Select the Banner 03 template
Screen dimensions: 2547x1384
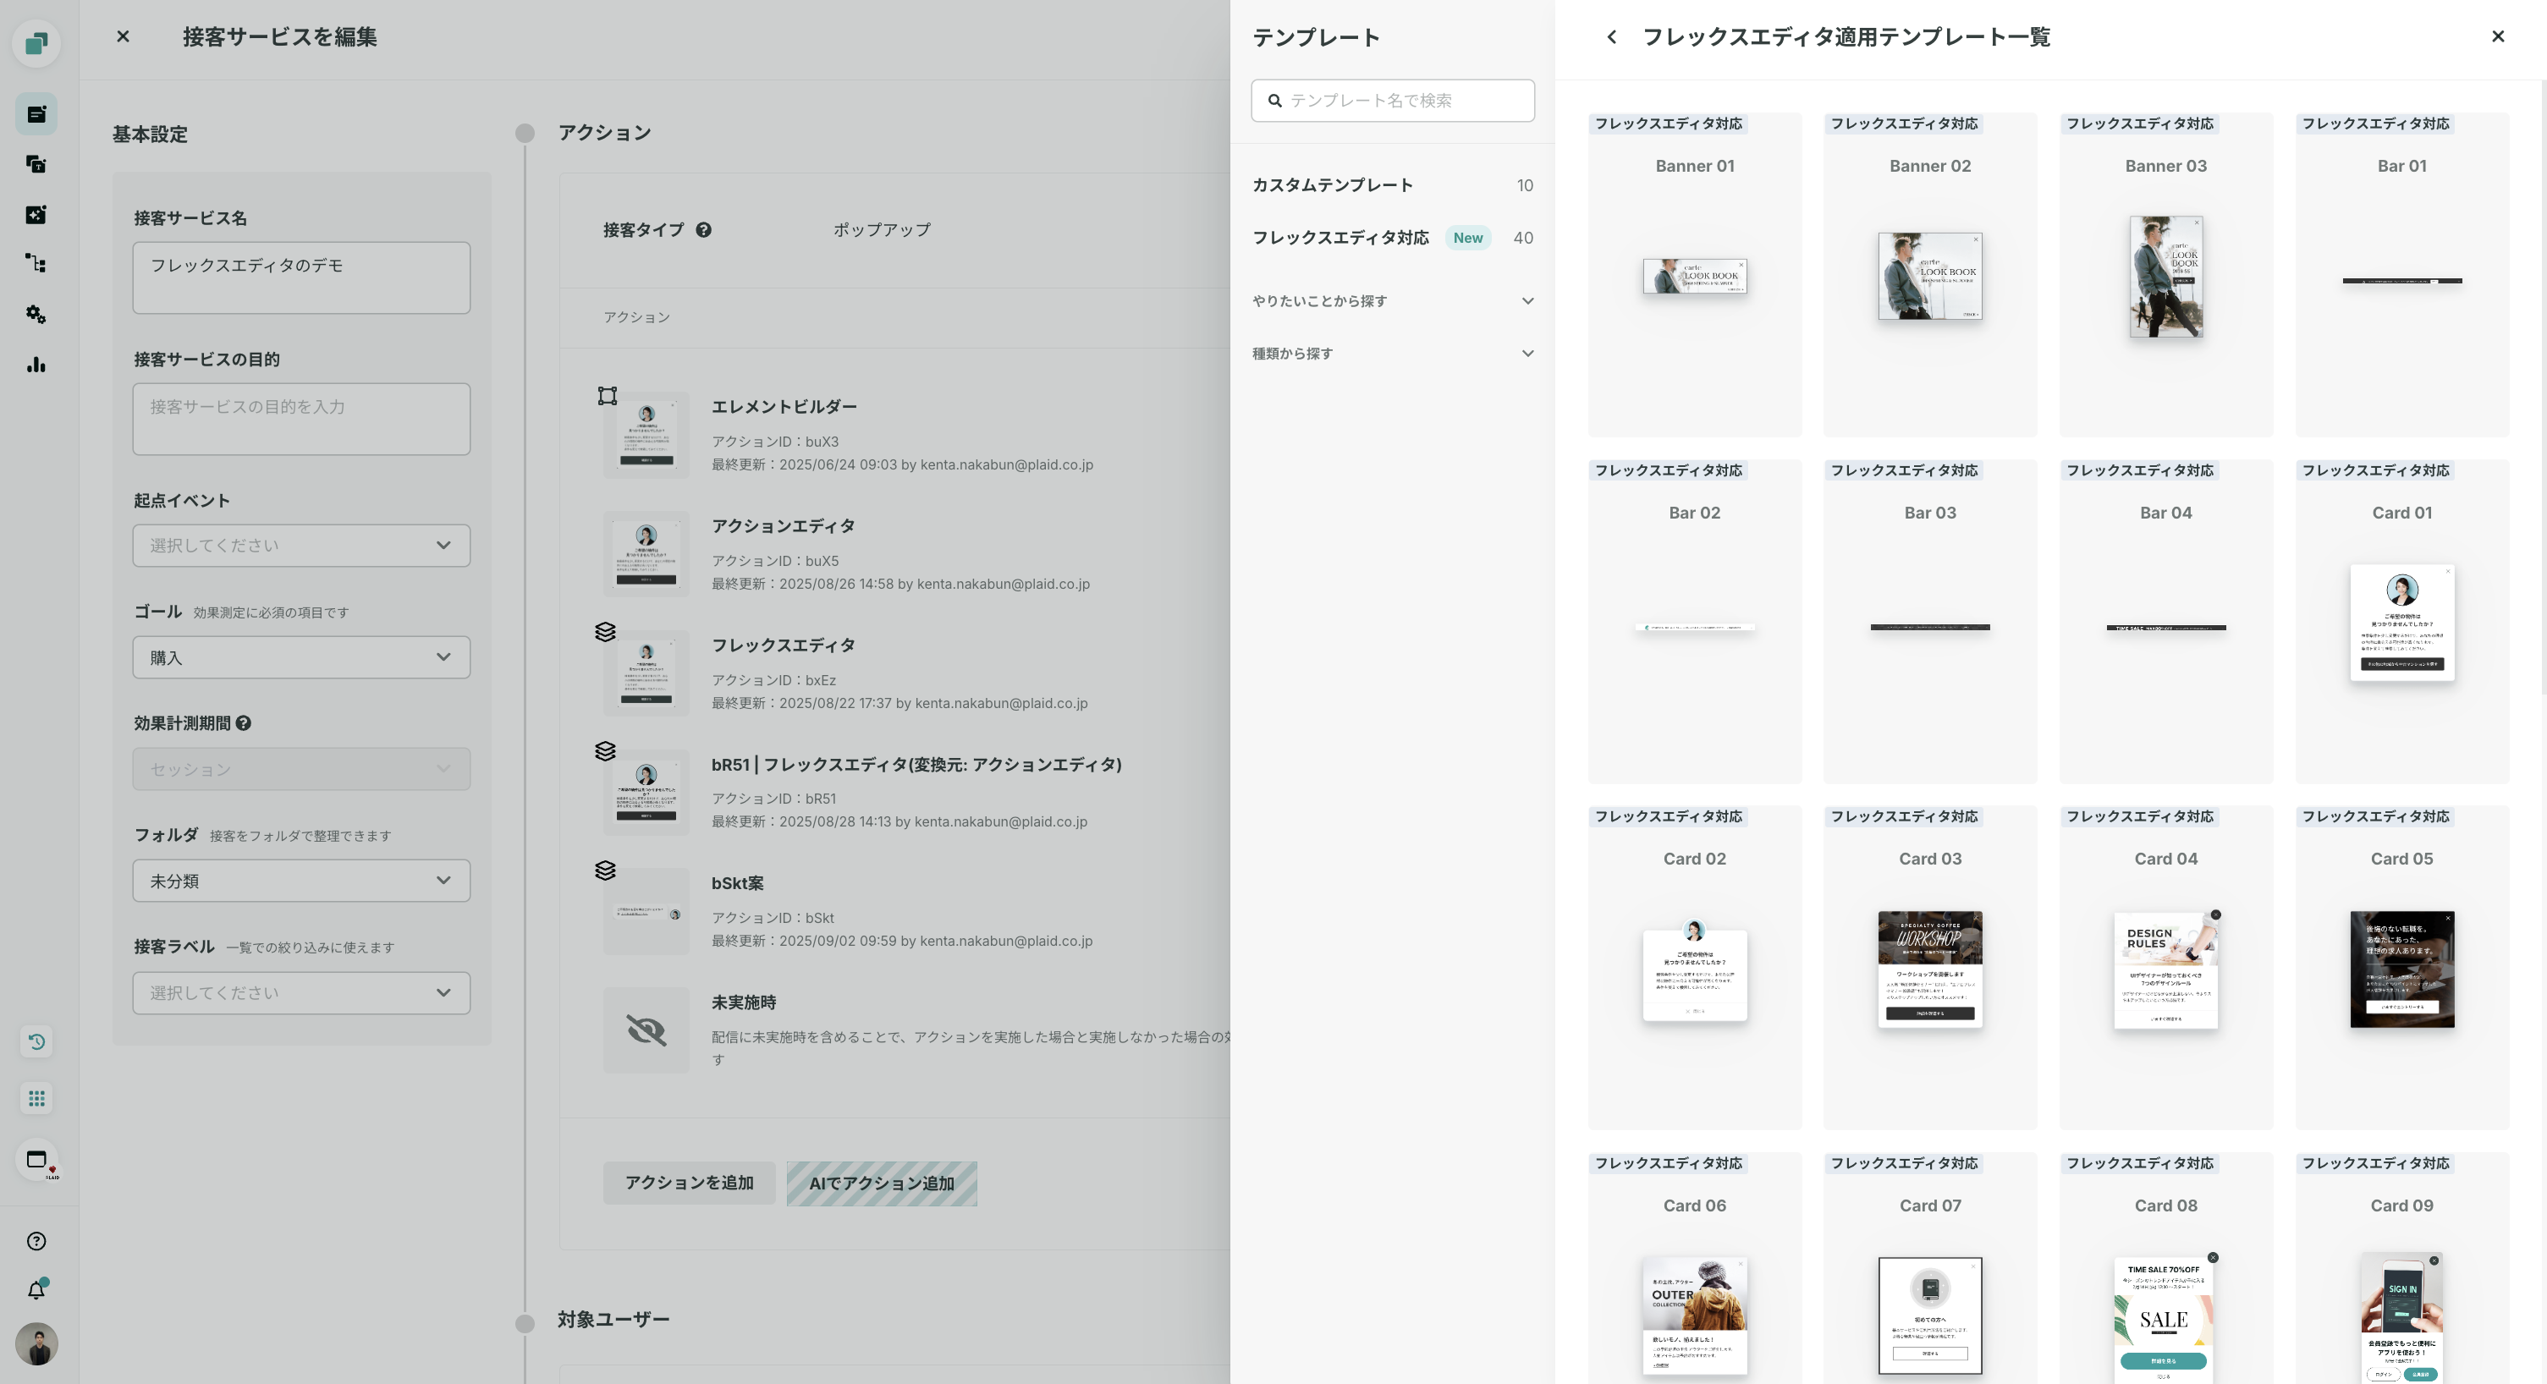(2165, 275)
